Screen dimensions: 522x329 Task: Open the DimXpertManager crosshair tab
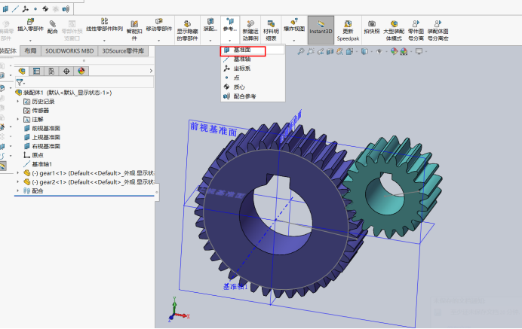coord(66,71)
